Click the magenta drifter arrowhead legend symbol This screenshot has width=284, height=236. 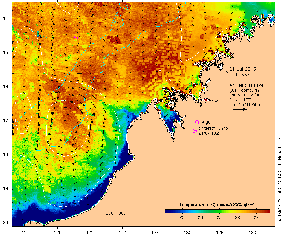(x=195, y=131)
